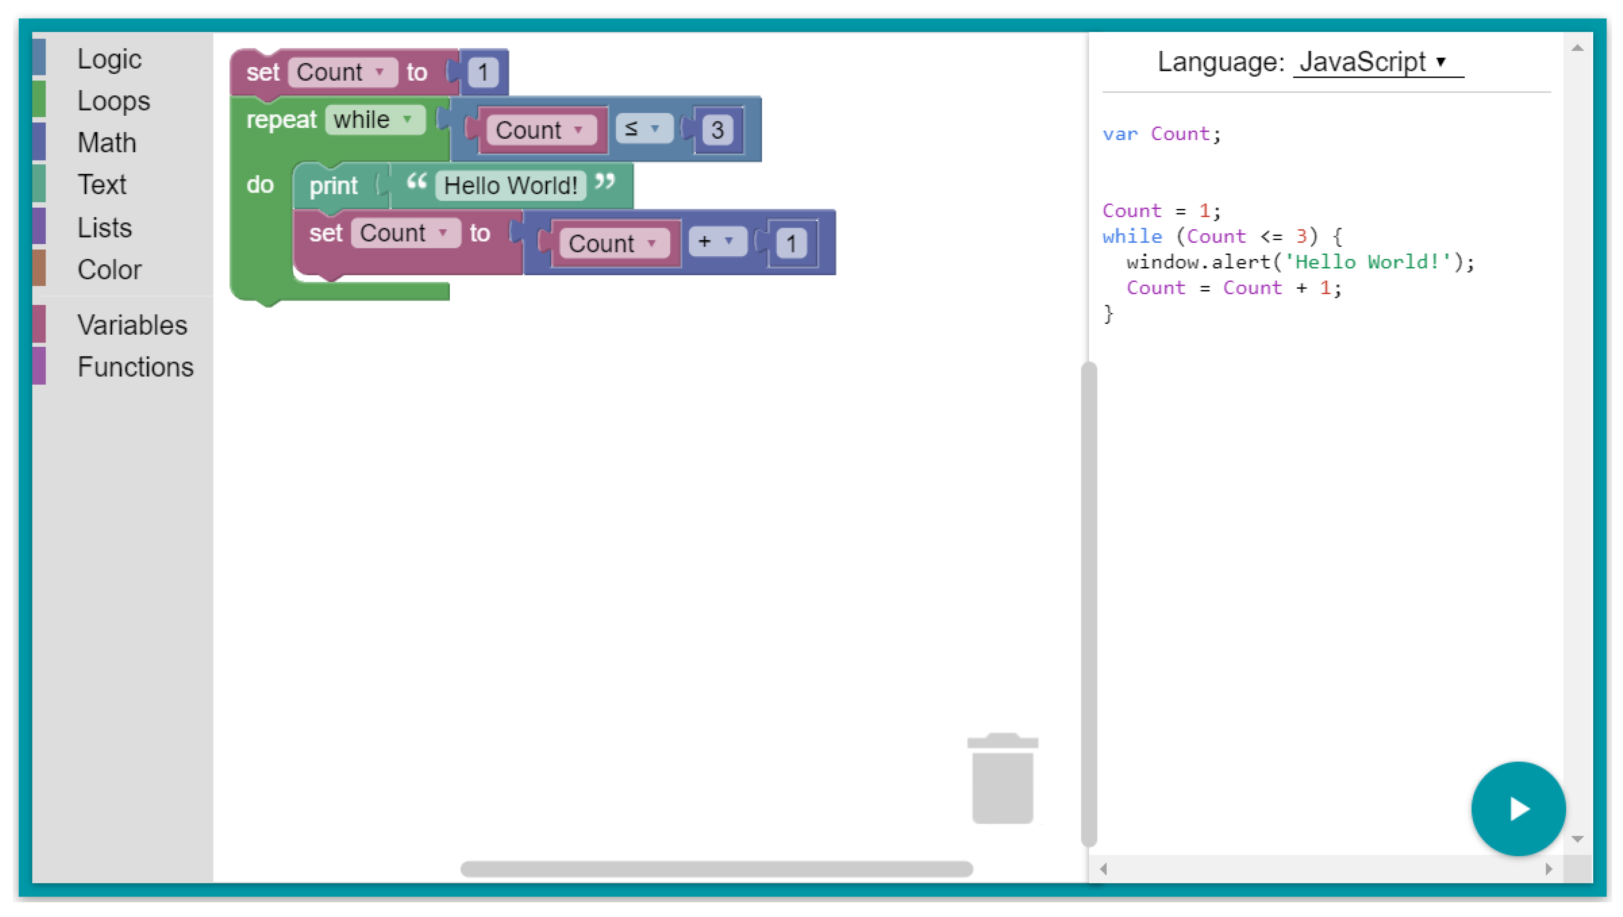Click the opening quote icon on text block
The width and height of the screenshot is (1623, 917).
pyautogui.click(x=416, y=183)
